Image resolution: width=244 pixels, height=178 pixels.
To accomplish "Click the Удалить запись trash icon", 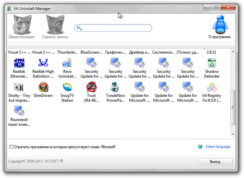I will [56, 24].
